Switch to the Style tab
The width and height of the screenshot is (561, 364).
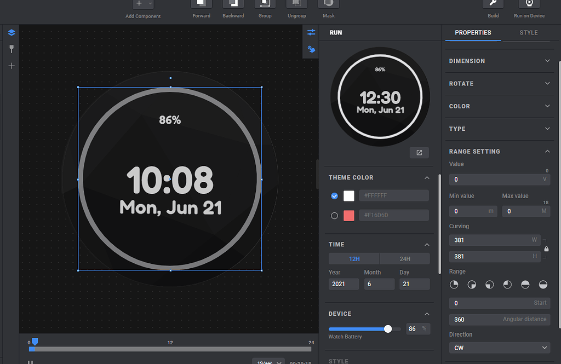528,32
